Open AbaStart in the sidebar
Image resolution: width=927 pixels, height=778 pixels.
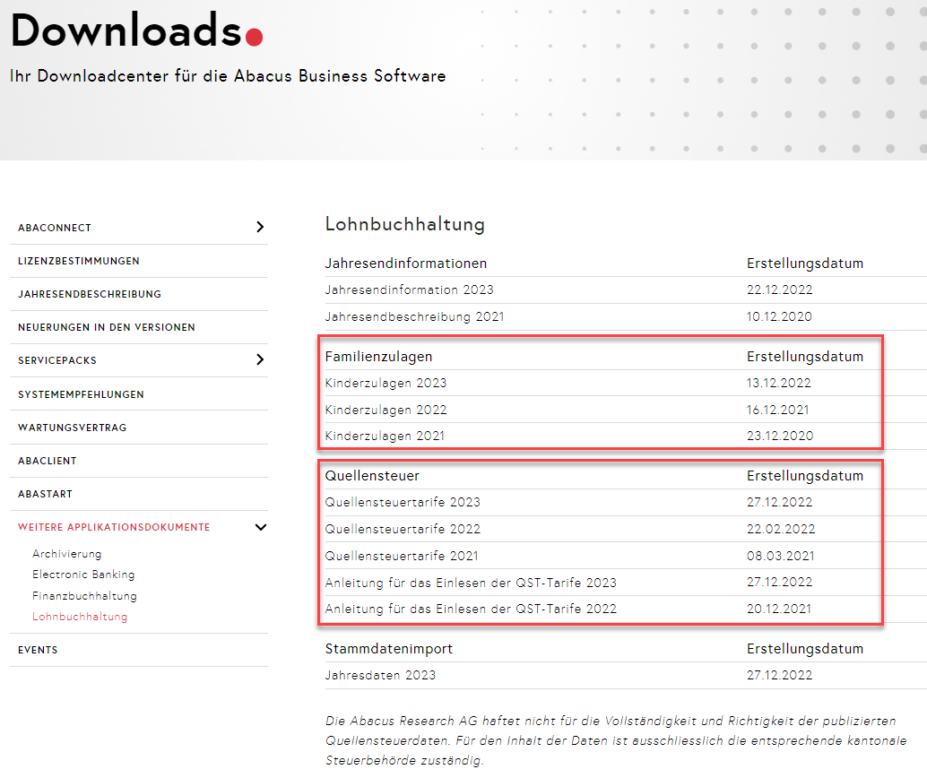(x=45, y=494)
